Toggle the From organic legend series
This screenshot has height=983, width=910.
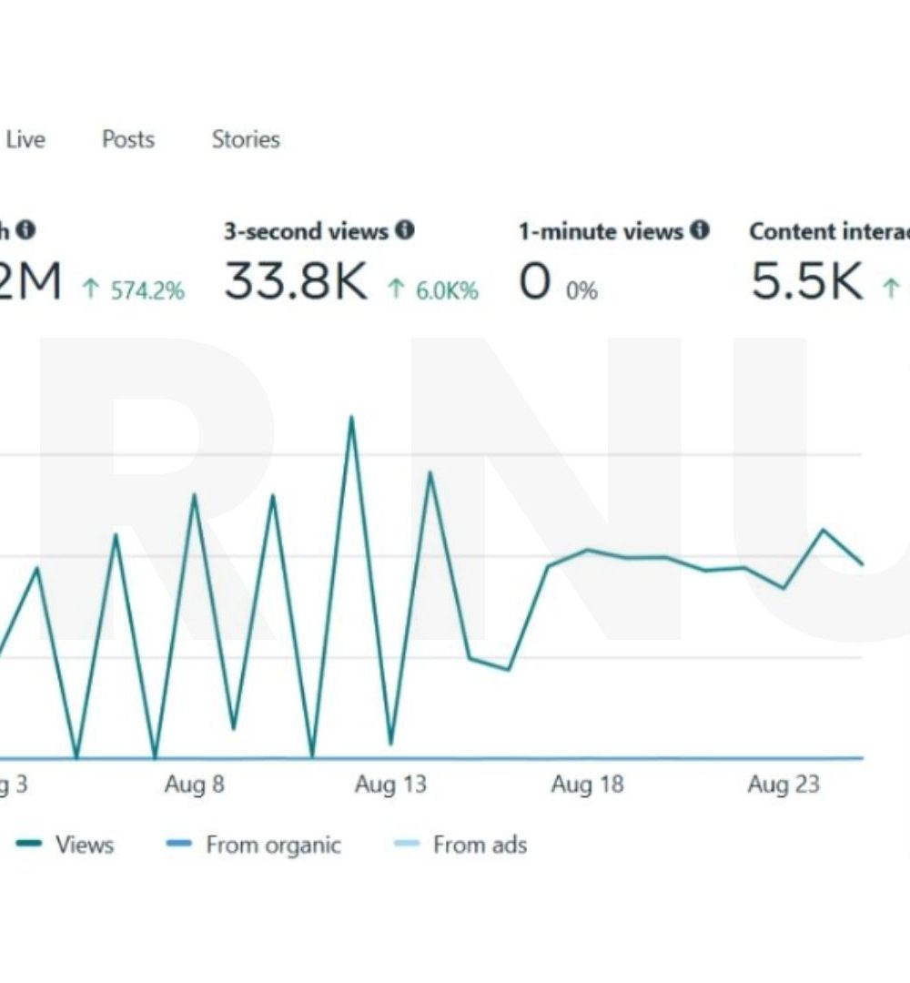[x=253, y=845]
